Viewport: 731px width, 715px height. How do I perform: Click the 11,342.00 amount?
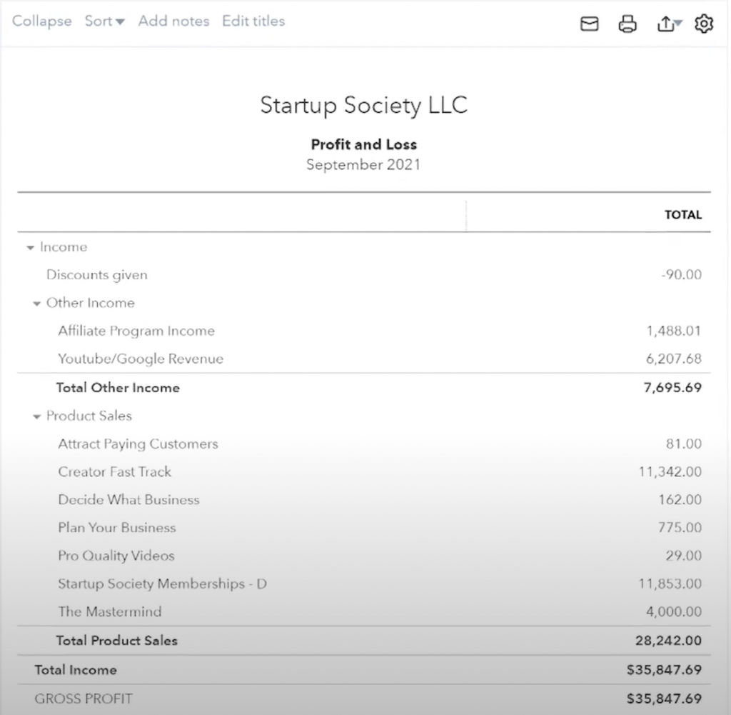coord(670,471)
